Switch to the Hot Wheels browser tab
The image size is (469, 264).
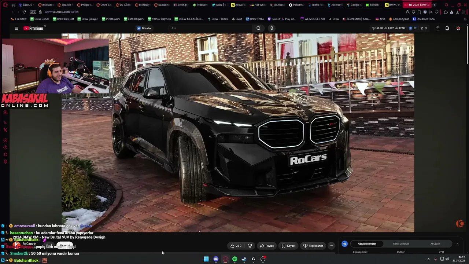pos(258,5)
